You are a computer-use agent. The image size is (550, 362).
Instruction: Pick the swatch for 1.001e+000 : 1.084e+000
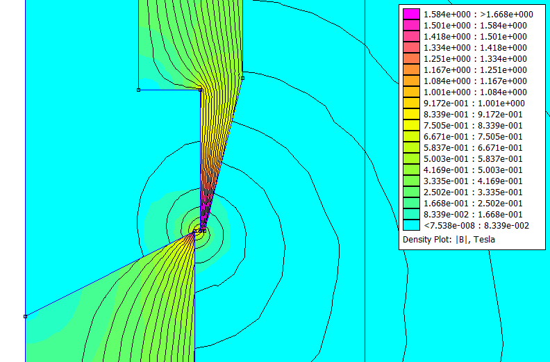[411, 92]
